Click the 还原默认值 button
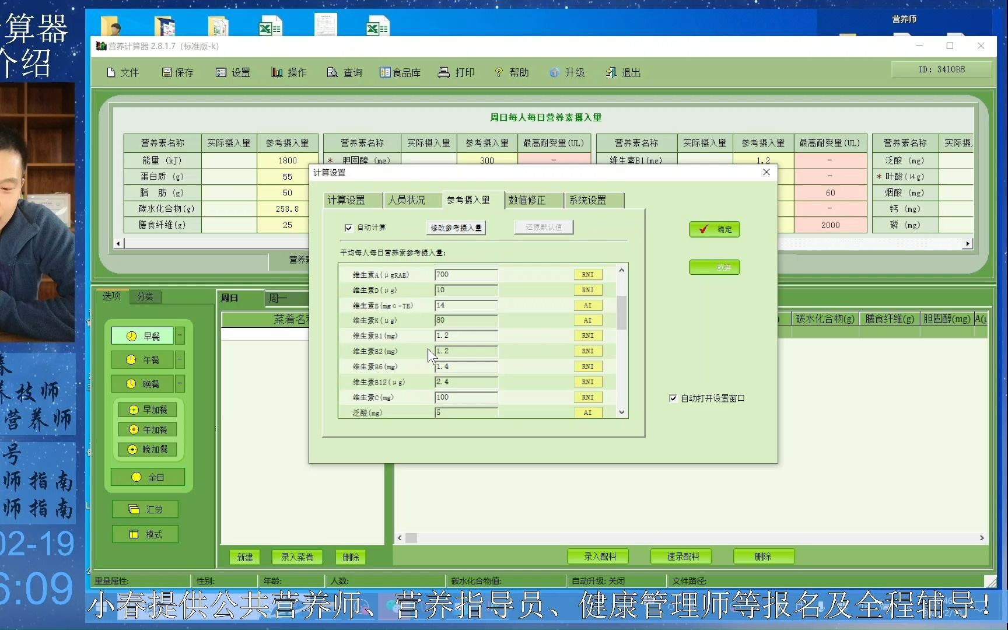 (544, 227)
